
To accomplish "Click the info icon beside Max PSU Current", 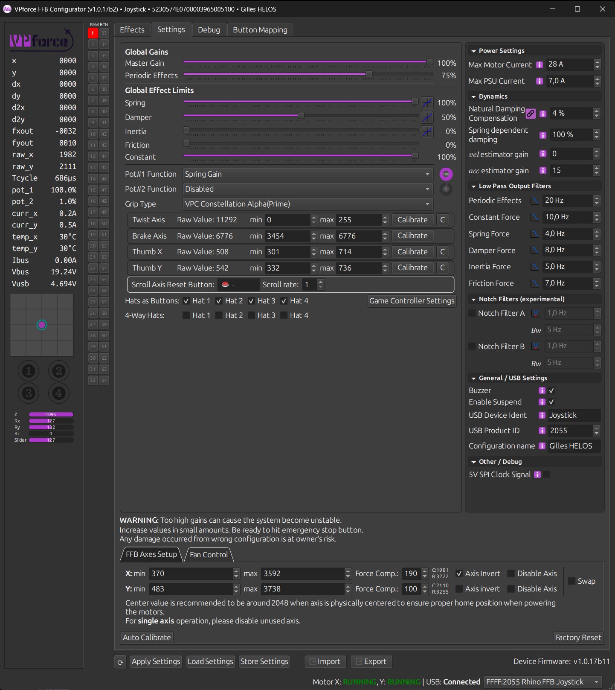I will [540, 81].
